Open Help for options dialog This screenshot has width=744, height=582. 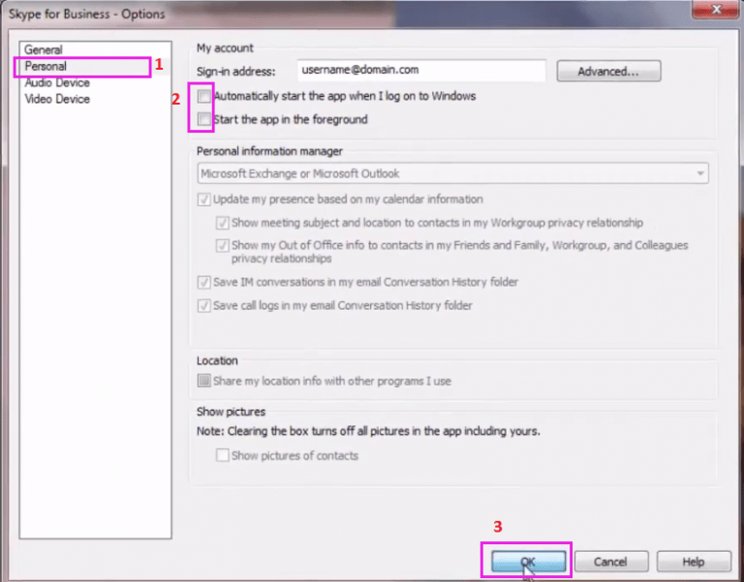[694, 562]
